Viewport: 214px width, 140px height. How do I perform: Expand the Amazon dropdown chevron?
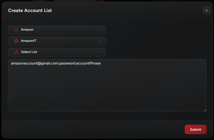(x=101, y=30)
